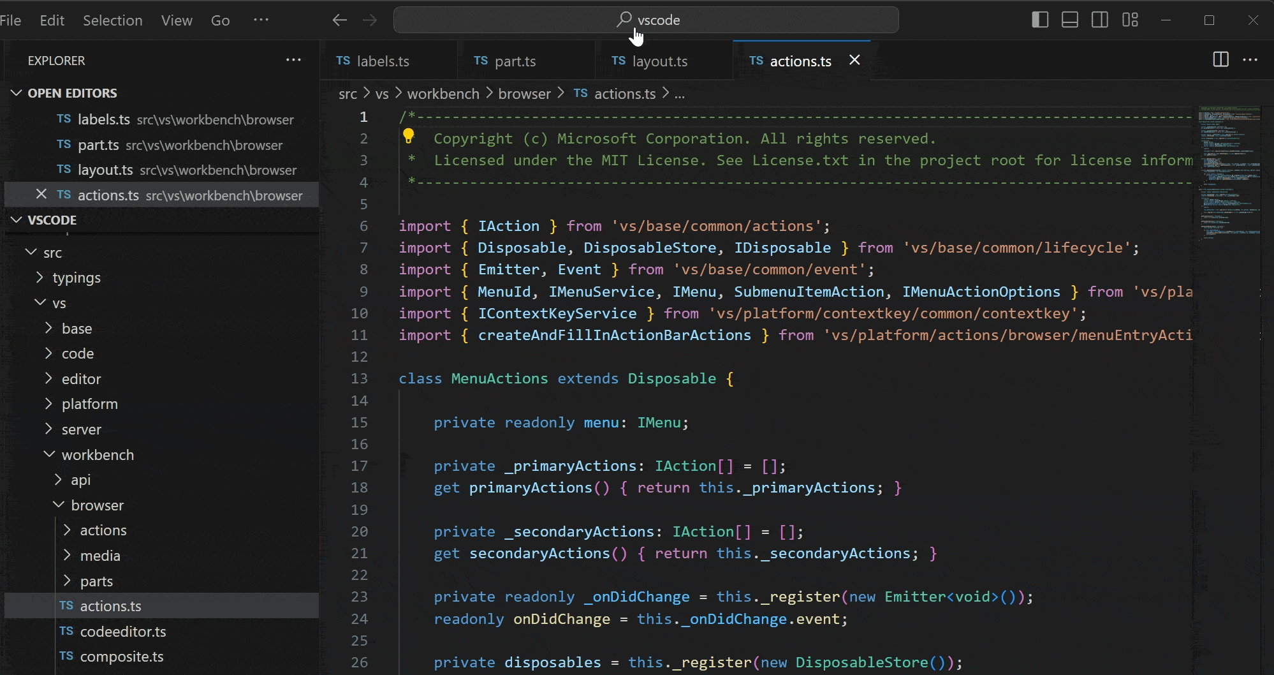Image resolution: width=1274 pixels, height=675 pixels.
Task: Toggle the primary side bar layout icon
Action: [1039, 20]
